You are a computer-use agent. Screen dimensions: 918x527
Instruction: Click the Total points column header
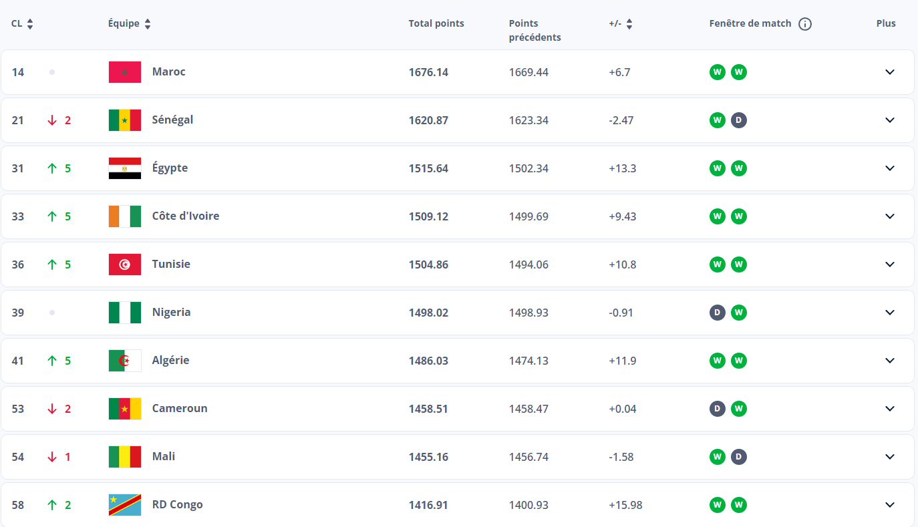coord(436,23)
